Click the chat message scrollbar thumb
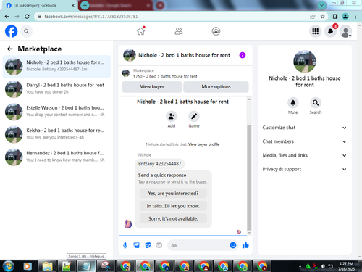Screen dimensions: 362x272 249,178
